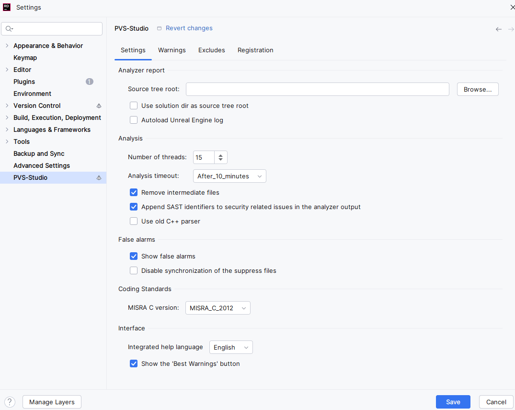Click the PVS-Studio layer icon in sidebar
Image resolution: width=515 pixels, height=410 pixels.
pos(99,178)
